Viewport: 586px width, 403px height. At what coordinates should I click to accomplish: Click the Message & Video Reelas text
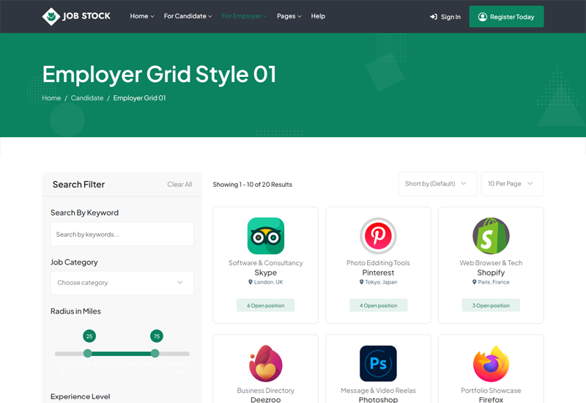click(x=378, y=391)
